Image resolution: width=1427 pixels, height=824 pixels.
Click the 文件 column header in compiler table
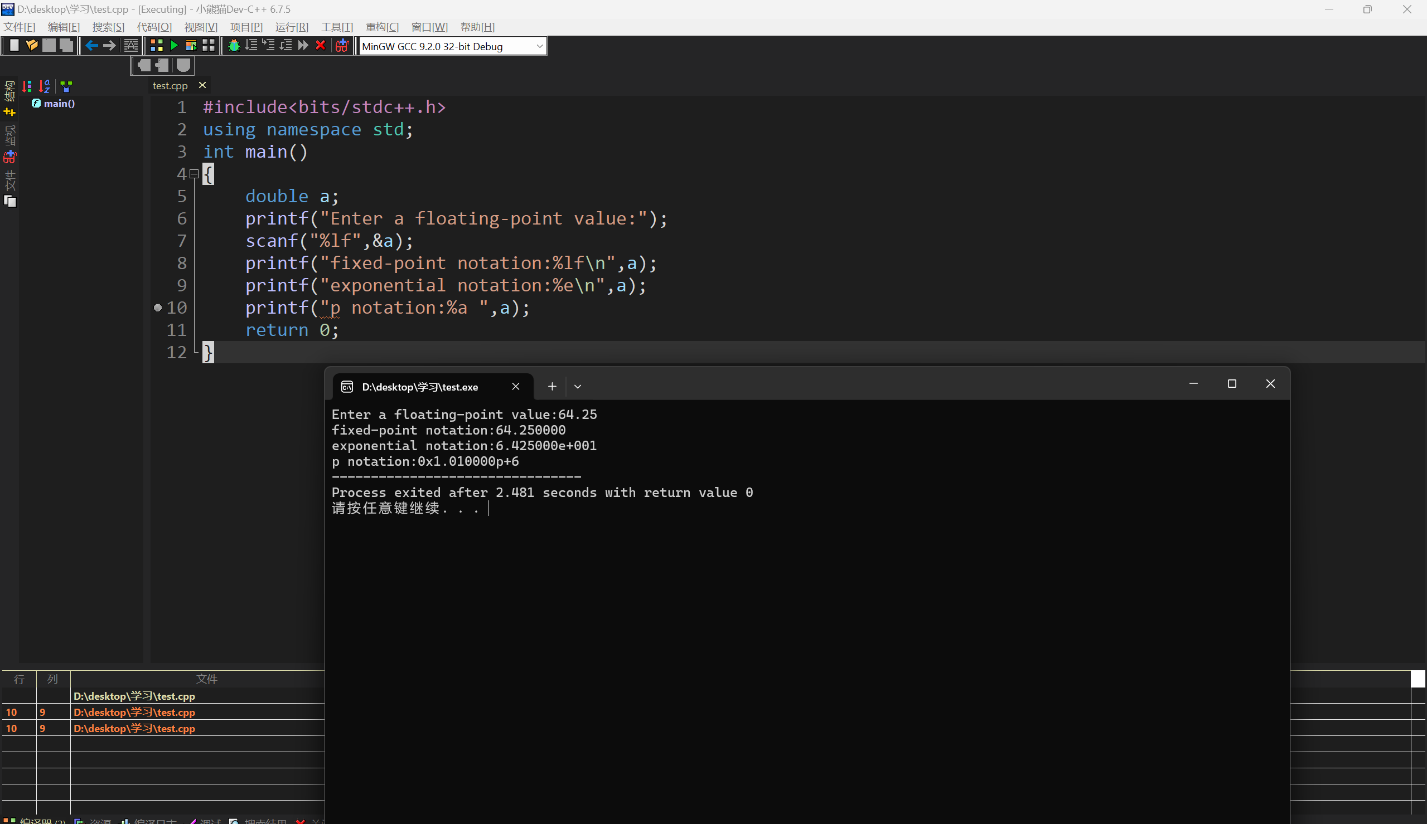pyautogui.click(x=206, y=679)
